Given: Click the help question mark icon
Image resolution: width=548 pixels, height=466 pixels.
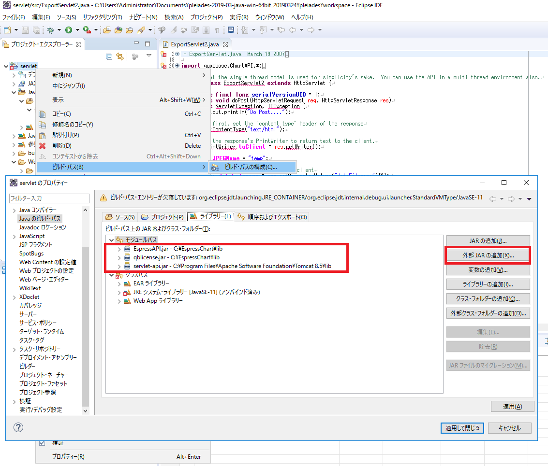Looking at the screenshot, I should point(18,427).
